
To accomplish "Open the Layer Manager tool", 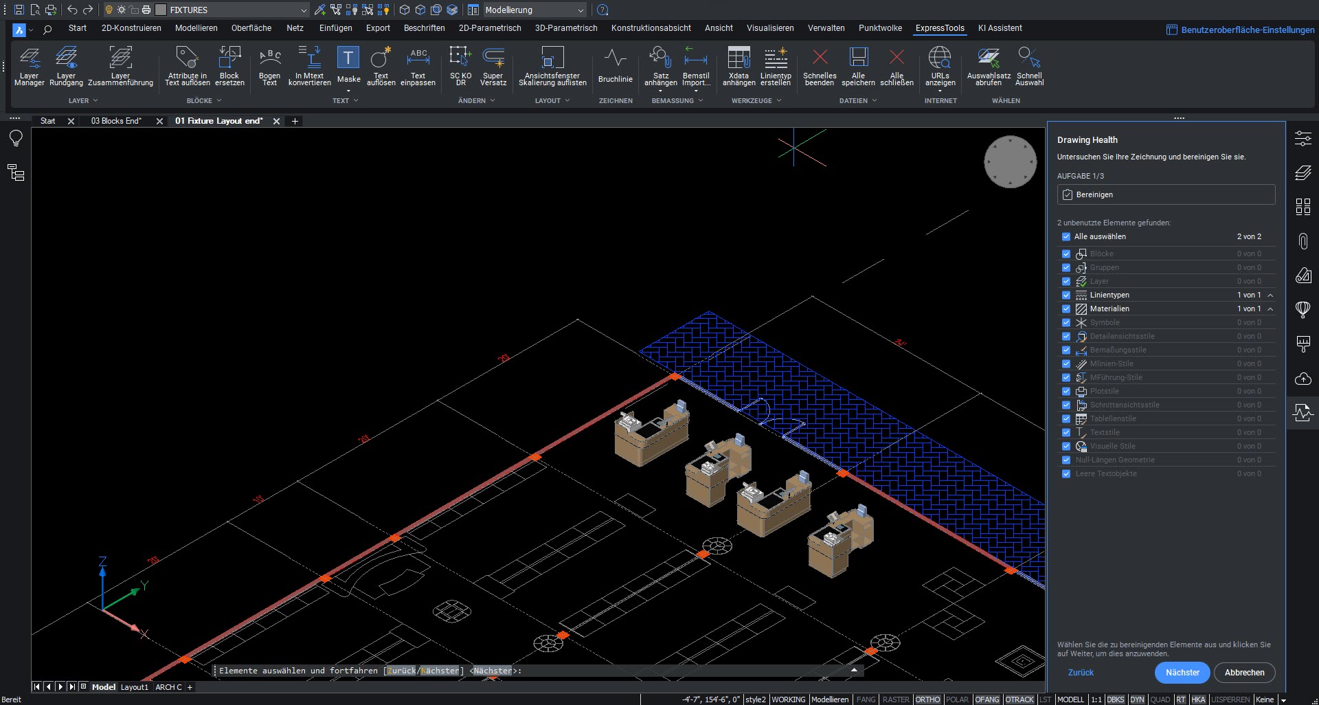I will [x=29, y=66].
